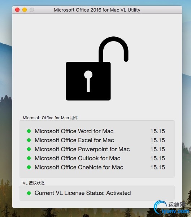Click the 15.15 version in Excel row
The height and width of the screenshot is (217, 191).
coord(158,140)
